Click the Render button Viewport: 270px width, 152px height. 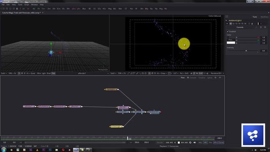coord(160,143)
